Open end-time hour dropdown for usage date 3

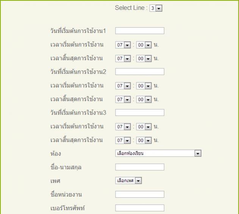click(123, 140)
